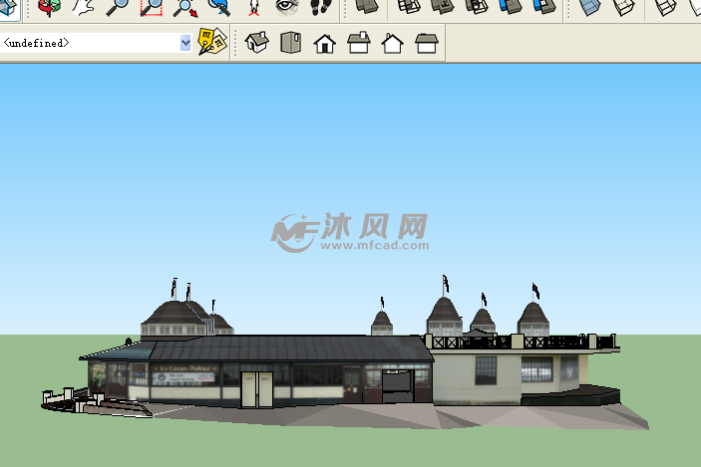
Task: Click the Intersect solid tool
Action: 409,7
